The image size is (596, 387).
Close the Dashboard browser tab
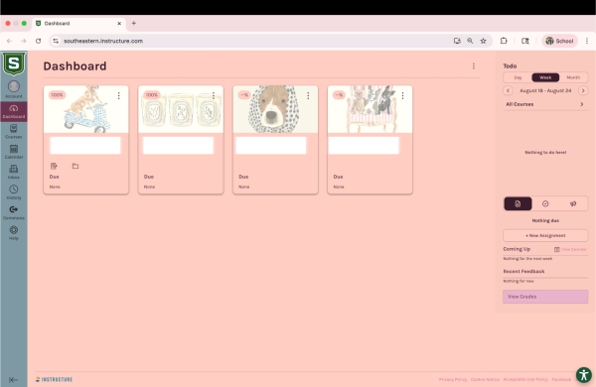coord(119,24)
